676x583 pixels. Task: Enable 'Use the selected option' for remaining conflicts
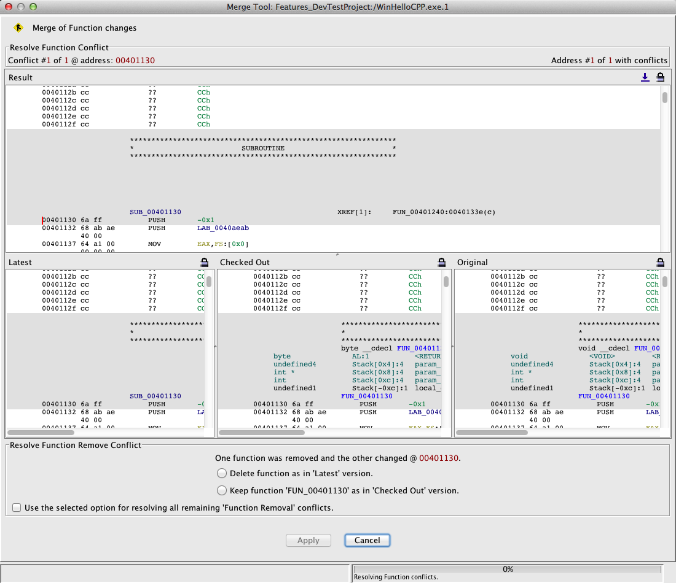pyautogui.click(x=17, y=508)
